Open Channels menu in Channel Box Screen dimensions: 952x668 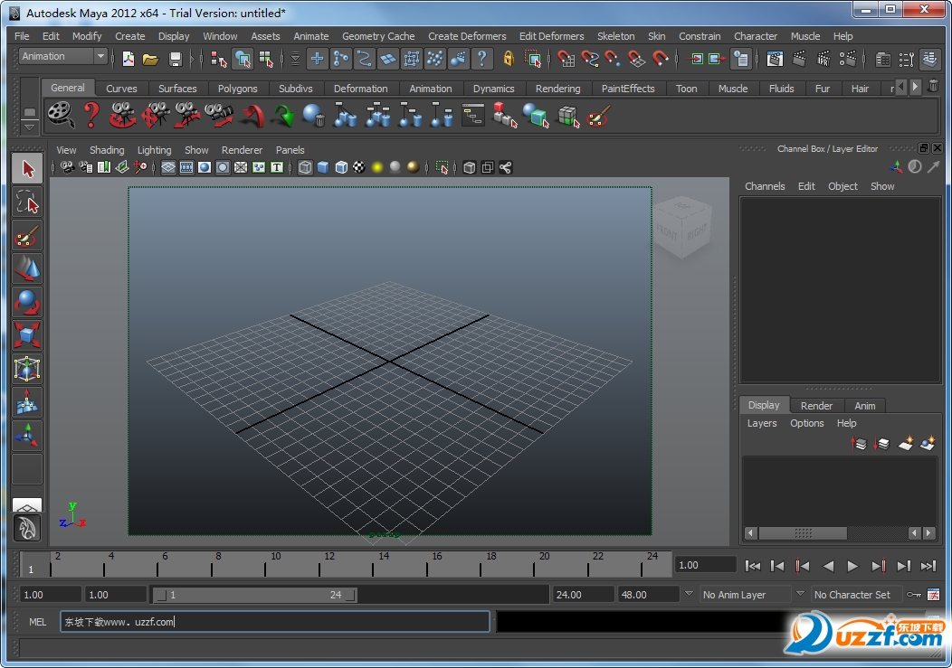[x=765, y=186]
